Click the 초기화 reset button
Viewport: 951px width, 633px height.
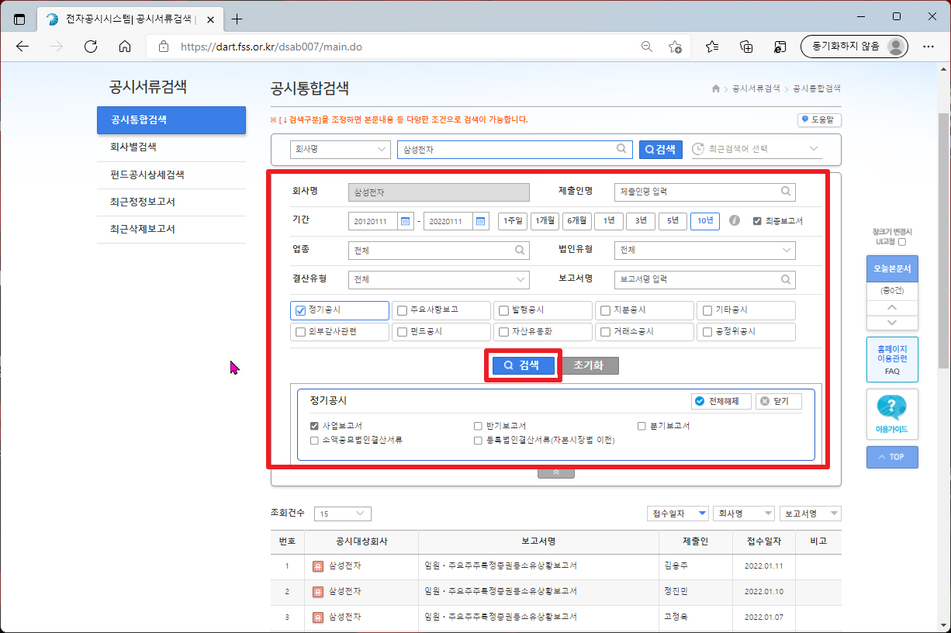(x=589, y=365)
